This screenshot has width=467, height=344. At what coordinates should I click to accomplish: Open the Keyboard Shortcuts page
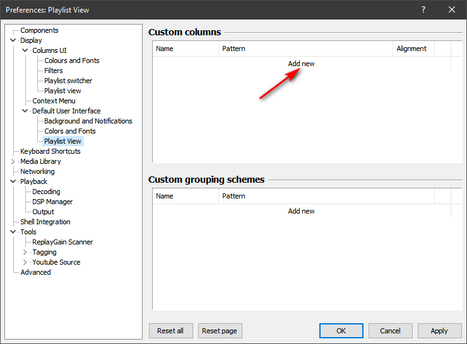point(50,151)
